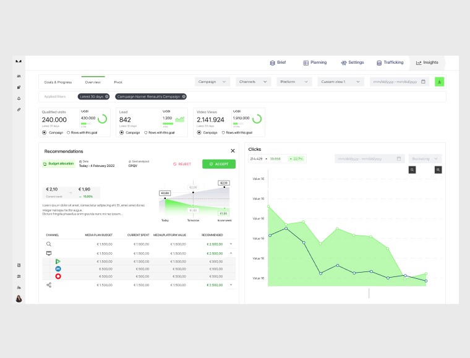This screenshot has width=470, height=358.
Task: Click the green download icon button
Action: tap(440, 82)
